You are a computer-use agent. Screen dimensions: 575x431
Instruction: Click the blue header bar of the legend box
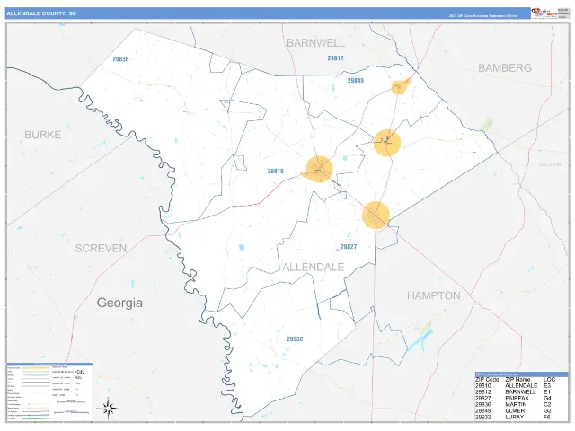tap(49, 365)
